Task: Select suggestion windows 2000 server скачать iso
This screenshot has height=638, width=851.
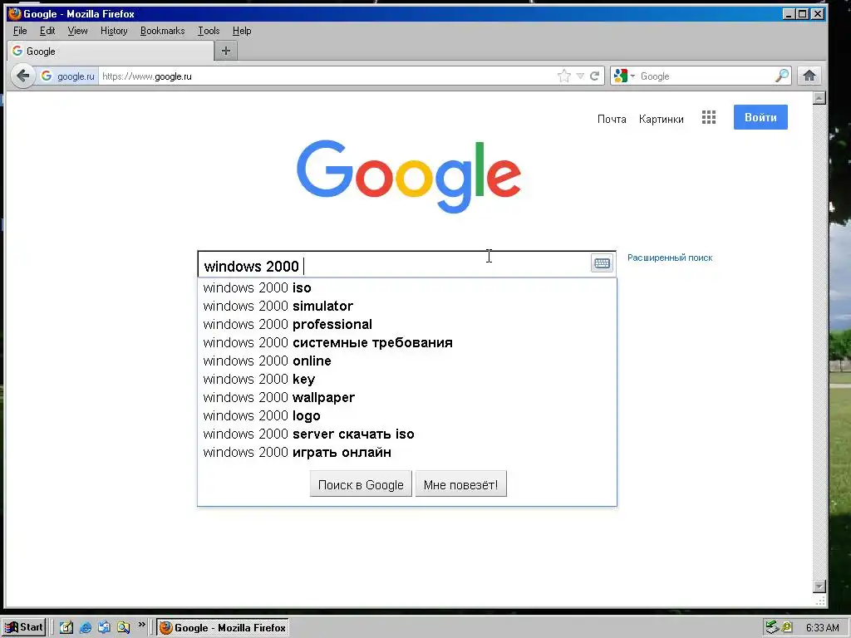Action: pyautogui.click(x=407, y=434)
